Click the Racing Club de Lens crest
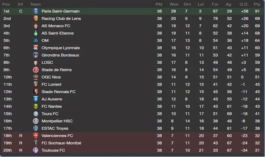Image resolution: width=265 pixels, height=157 pixels. pyautogui.click(x=36, y=19)
